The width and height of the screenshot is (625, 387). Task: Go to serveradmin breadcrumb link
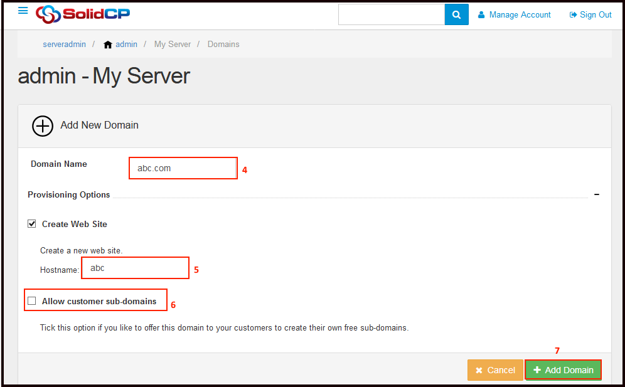tap(64, 45)
